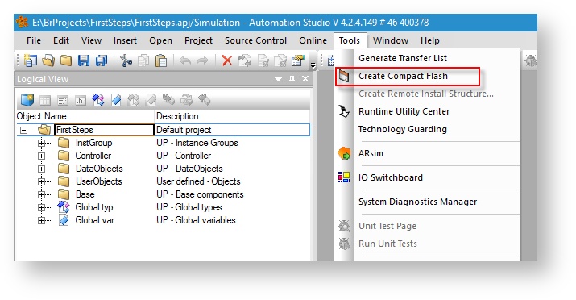
Task: Open the Window menu
Action: pyautogui.click(x=391, y=40)
